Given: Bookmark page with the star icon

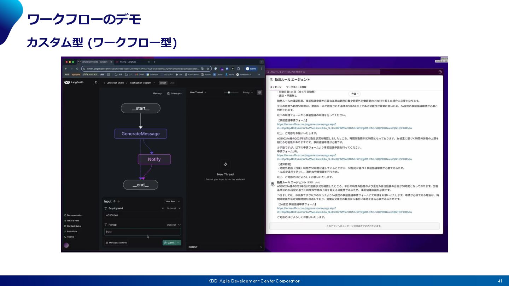Looking at the screenshot, I should [x=208, y=68].
